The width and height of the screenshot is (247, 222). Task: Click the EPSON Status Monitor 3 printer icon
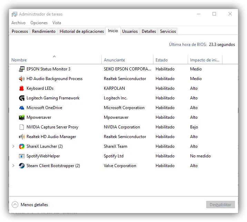22,69
